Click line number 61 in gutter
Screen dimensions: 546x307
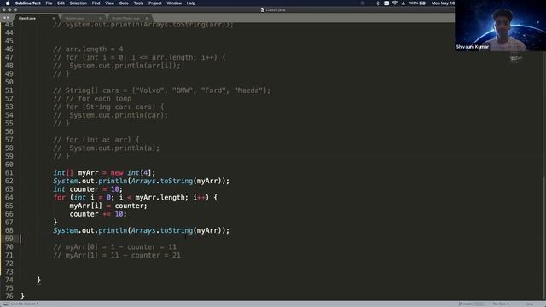coord(9,172)
